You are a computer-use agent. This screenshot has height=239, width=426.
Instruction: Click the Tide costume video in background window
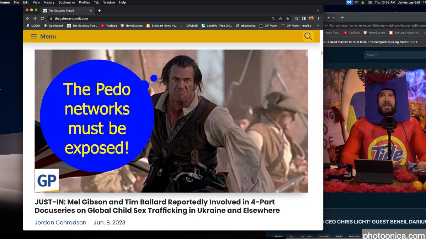(x=375, y=130)
